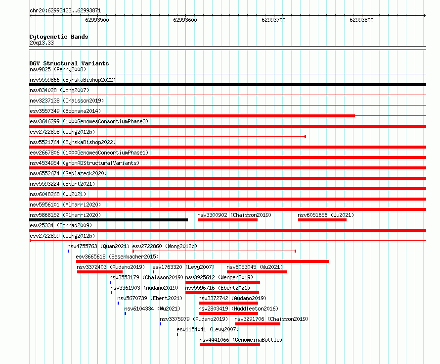Open nsv6104334 (Wu2021) label
This screenshot has height=364, width=440.
click(152, 309)
